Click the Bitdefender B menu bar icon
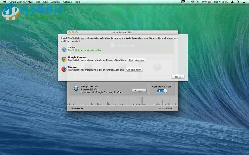Screen dimensions: 249x155 (x=183, y=2)
